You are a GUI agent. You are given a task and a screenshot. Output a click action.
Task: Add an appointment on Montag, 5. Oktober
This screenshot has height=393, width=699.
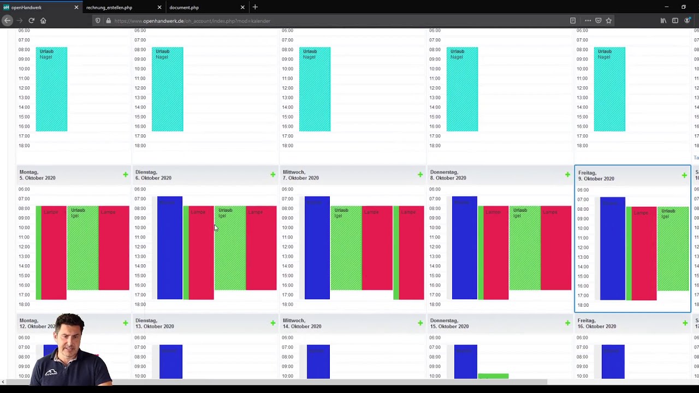(x=125, y=175)
